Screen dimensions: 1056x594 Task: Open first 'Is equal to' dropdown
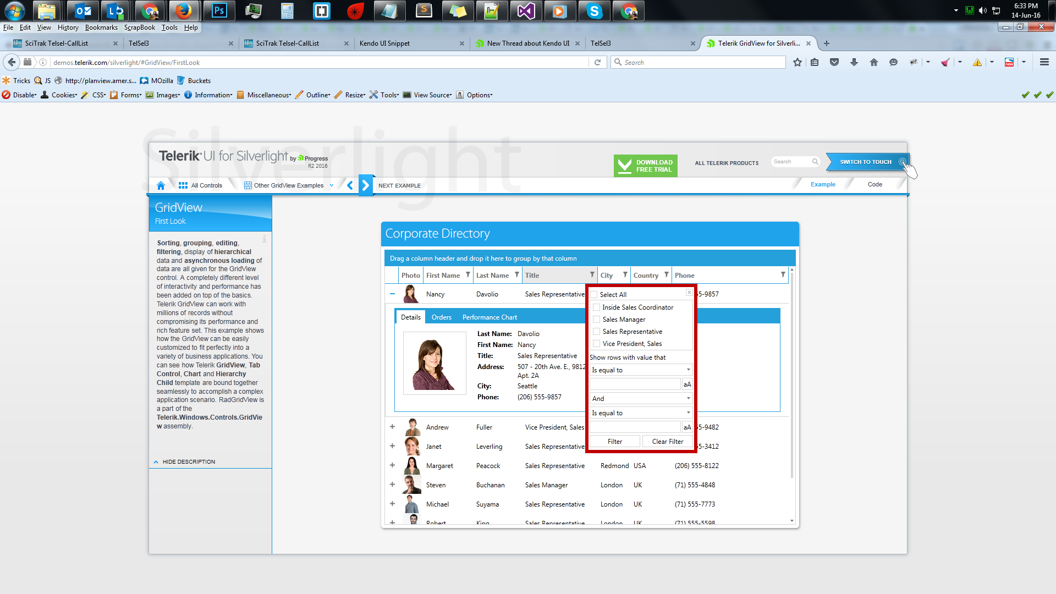point(641,370)
